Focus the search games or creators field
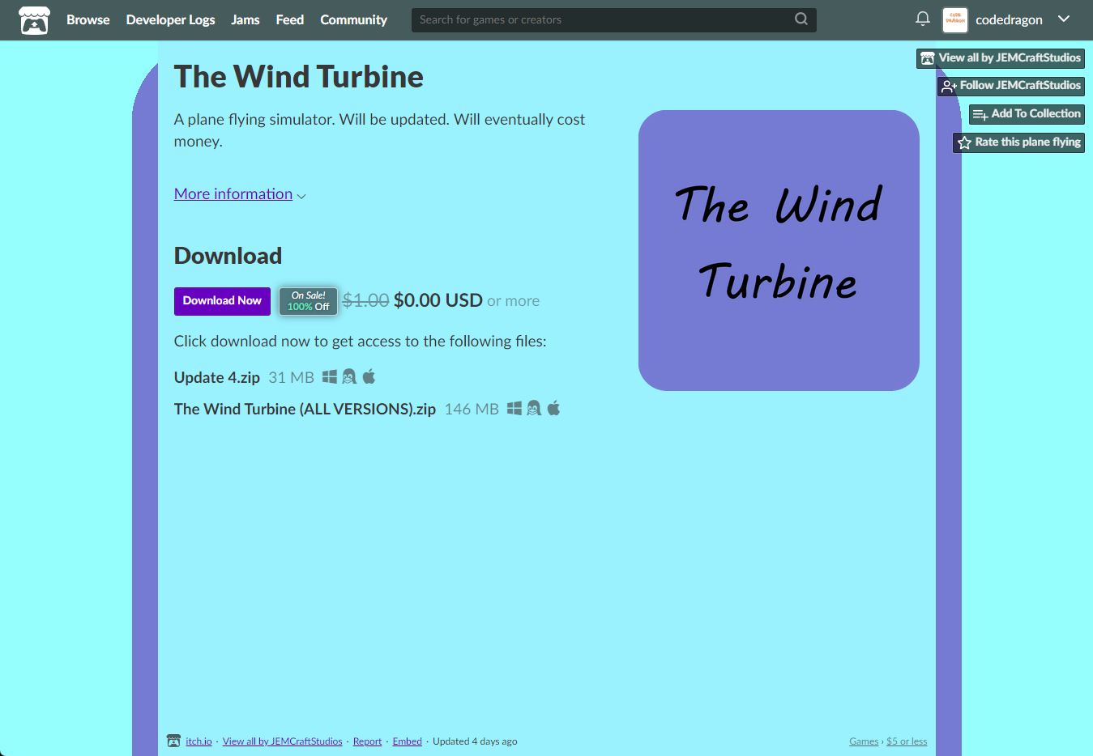 pyautogui.click(x=613, y=19)
